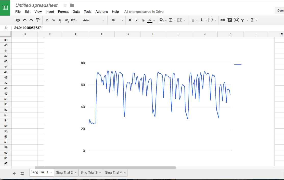Open the move-to-folder icon
This screenshot has width=284, height=180.
click(x=72, y=5)
